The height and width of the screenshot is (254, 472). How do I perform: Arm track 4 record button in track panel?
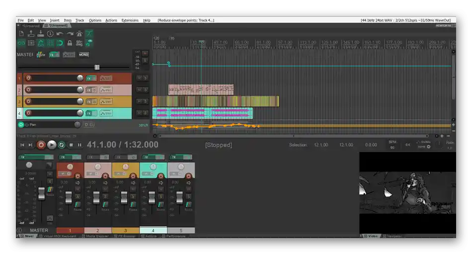pos(28,113)
